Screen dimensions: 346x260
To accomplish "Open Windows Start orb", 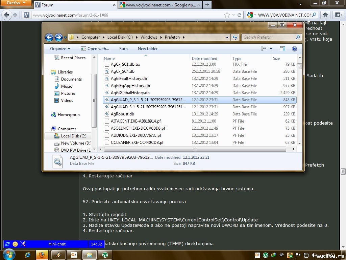I will [x=9, y=255].
